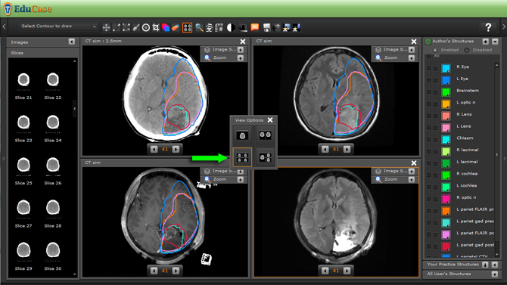Select the pan/move tool in toolbar
The width and height of the screenshot is (507, 285).
106,27
